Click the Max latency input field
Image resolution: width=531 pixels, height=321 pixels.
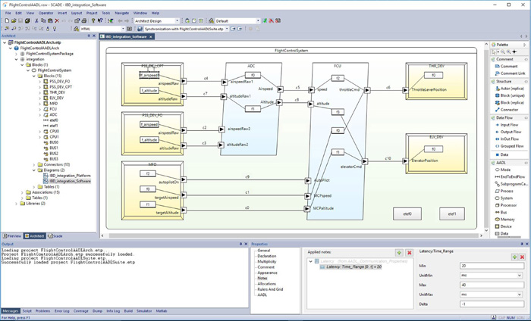click(492, 285)
